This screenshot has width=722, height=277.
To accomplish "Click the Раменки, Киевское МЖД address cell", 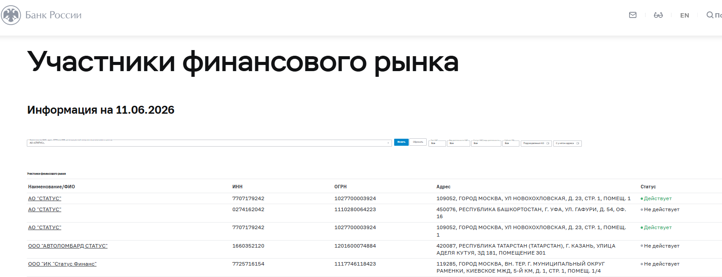I will [x=521, y=267].
